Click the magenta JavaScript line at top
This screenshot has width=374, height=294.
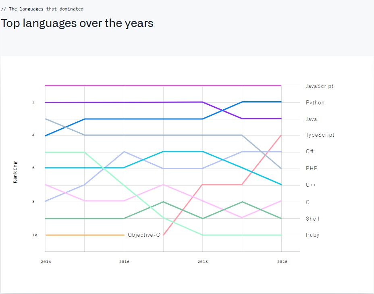click(163, 85)
